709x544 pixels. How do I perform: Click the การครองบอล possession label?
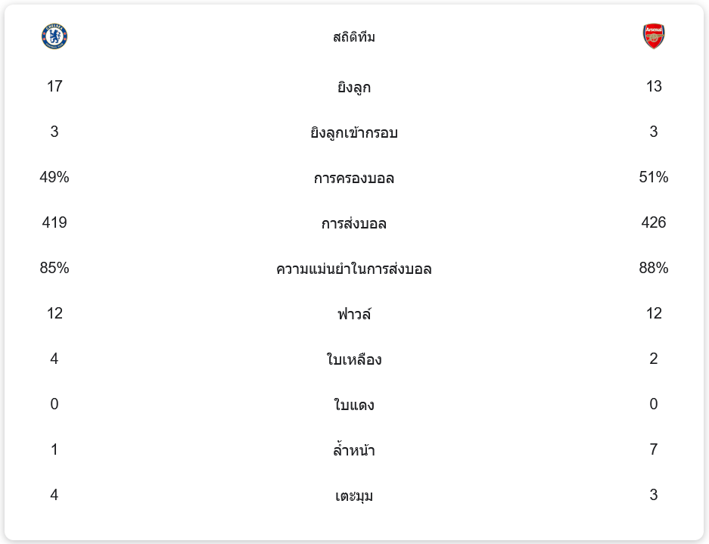[x=354, y=178]
